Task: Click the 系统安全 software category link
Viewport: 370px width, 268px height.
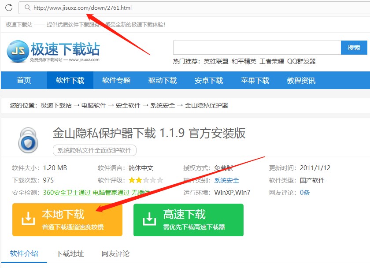Action: [x=226, y=180]
